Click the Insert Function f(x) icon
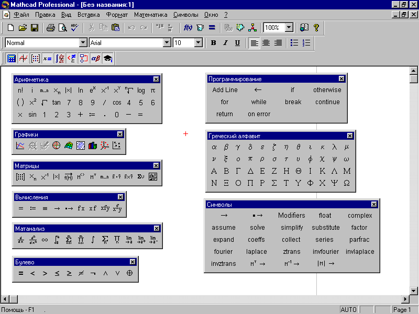419x314 pixels. click(x=188, y=28)
